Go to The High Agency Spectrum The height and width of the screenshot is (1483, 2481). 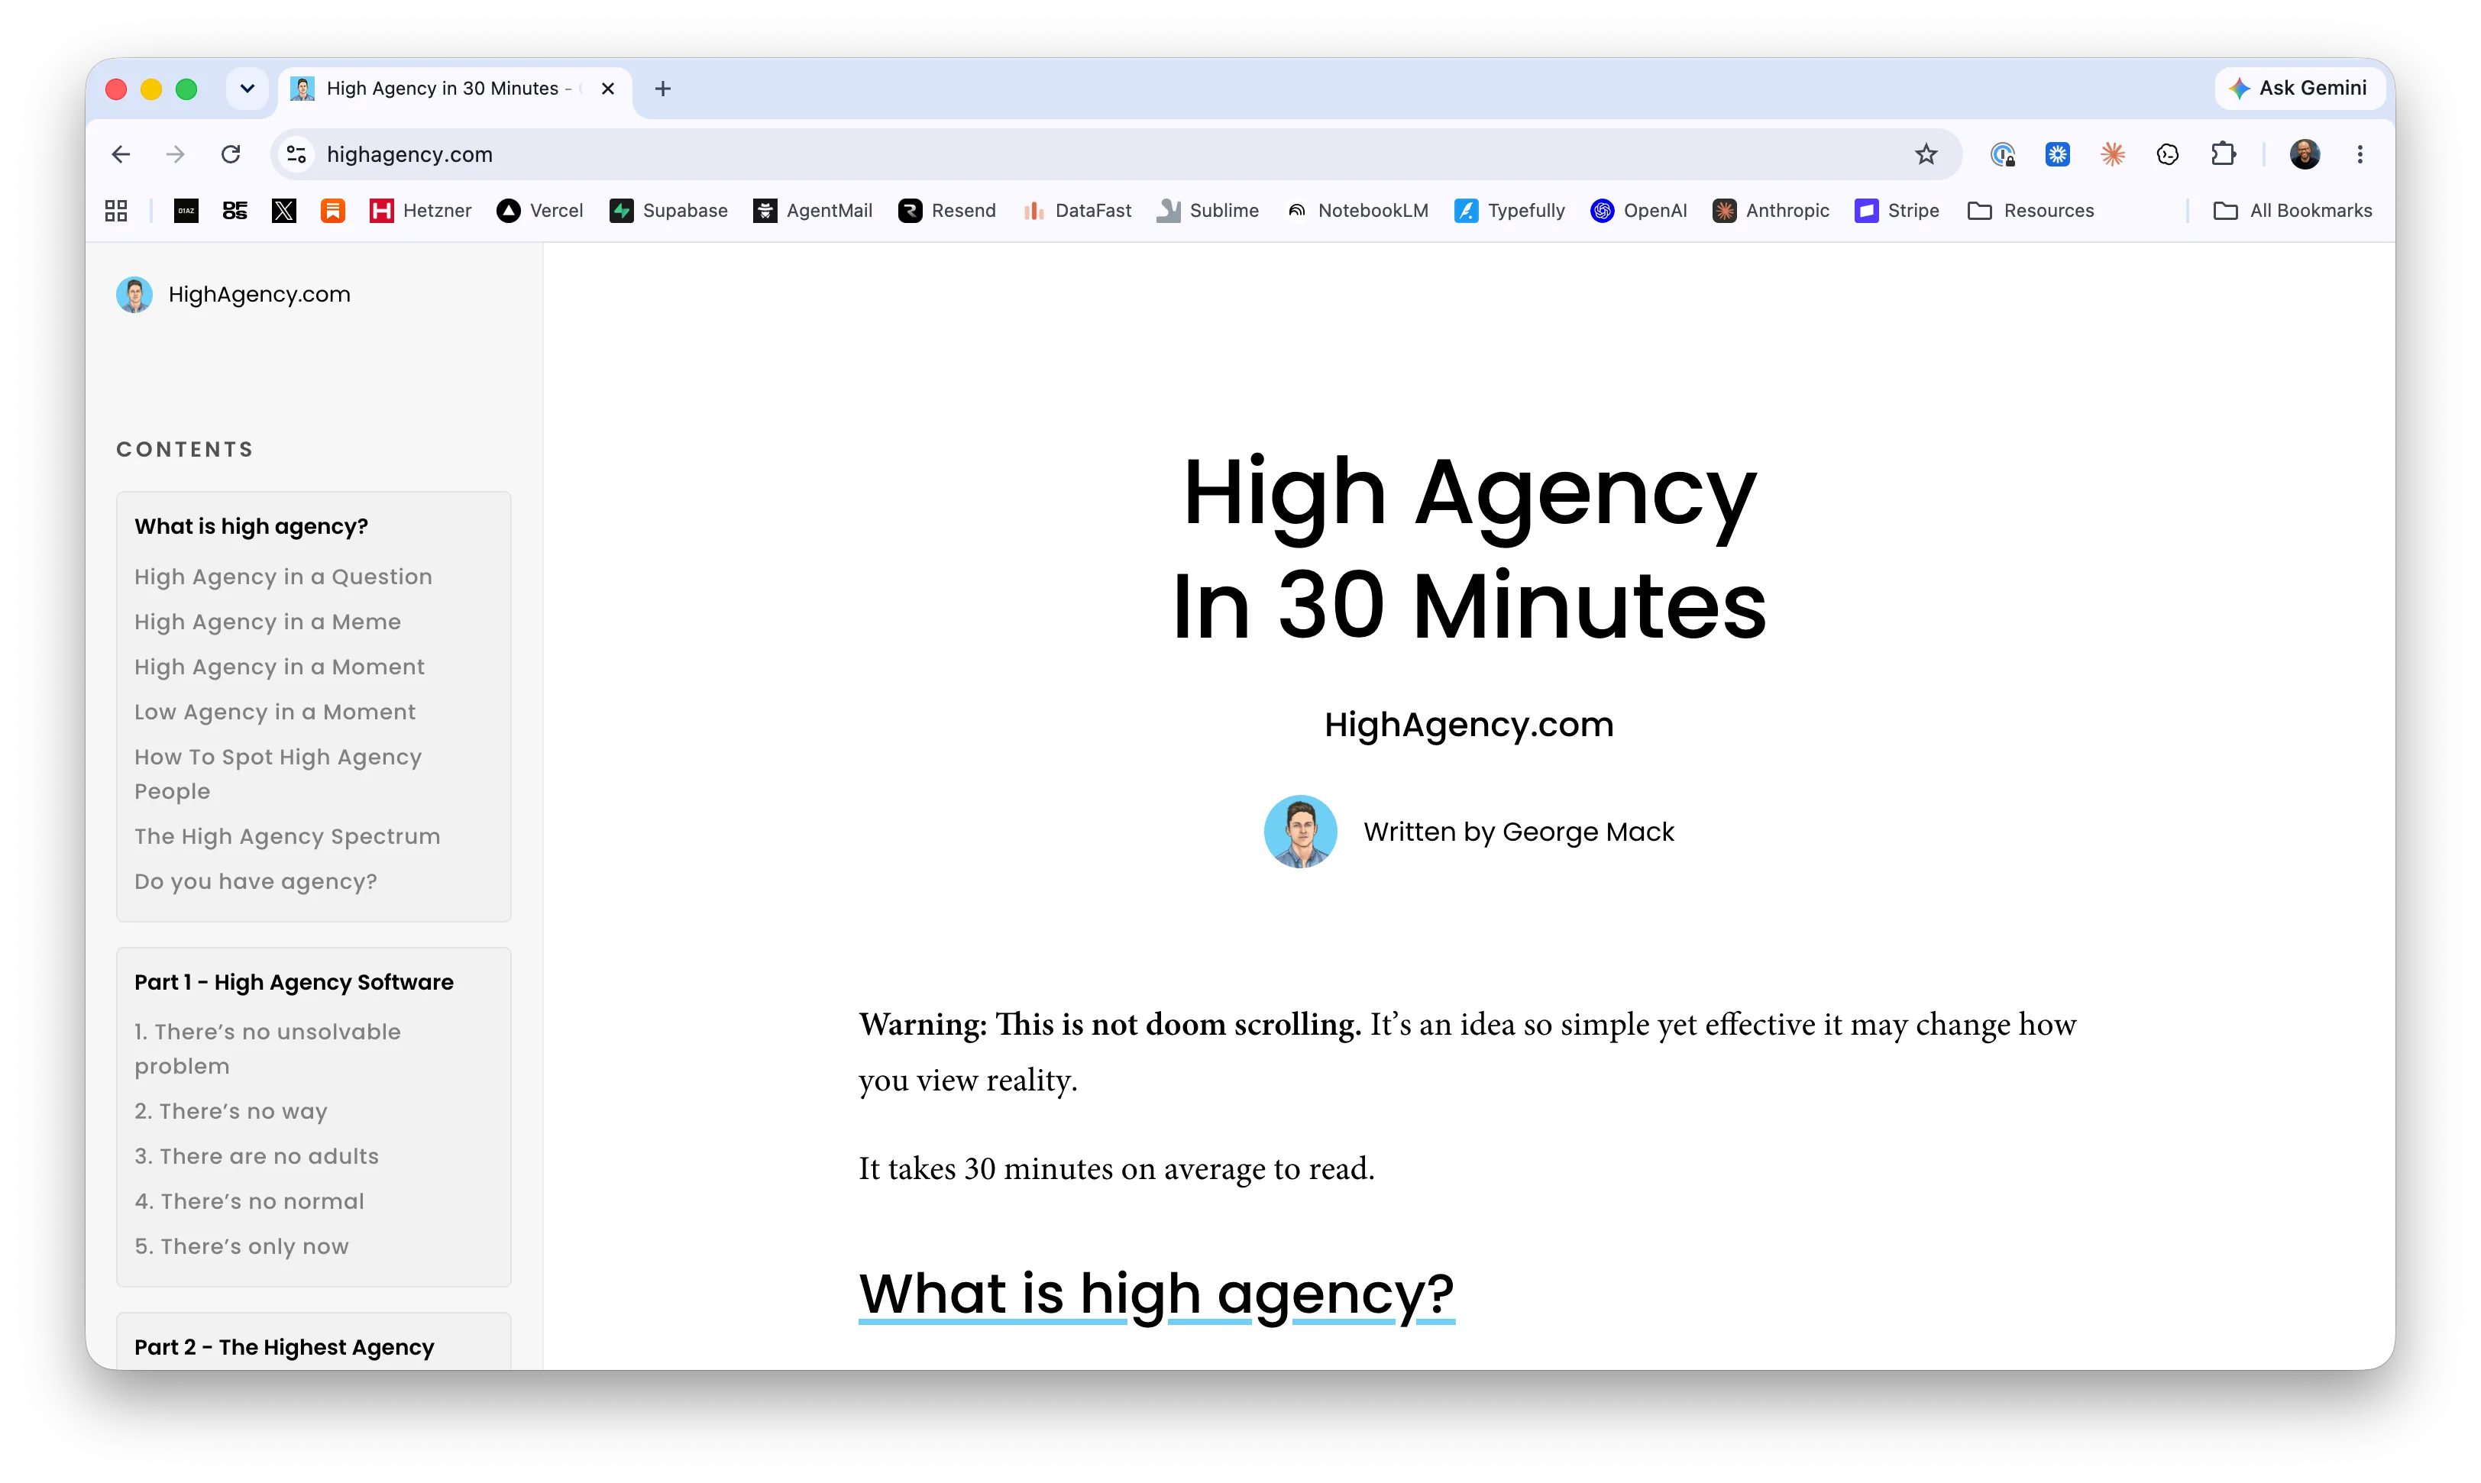pos(287,836)
